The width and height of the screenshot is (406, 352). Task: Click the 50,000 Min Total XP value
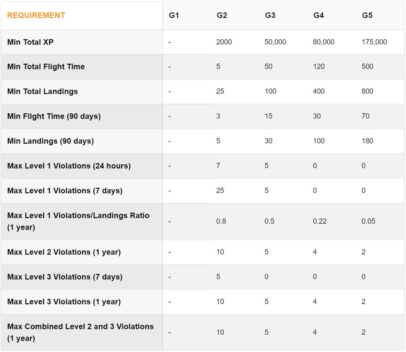click(275, 42)
